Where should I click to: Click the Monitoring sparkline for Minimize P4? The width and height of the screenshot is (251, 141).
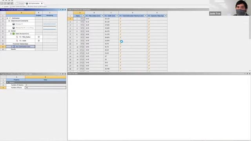pos(50,24)
